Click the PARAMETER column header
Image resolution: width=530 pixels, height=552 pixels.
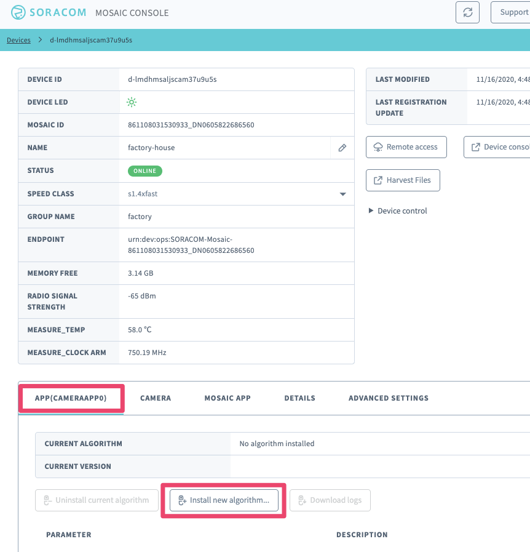point(69,535)
